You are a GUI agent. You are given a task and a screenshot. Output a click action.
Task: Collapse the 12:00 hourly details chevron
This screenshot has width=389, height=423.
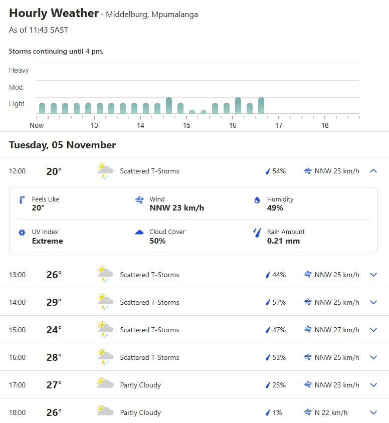click(x=373, y=171)
